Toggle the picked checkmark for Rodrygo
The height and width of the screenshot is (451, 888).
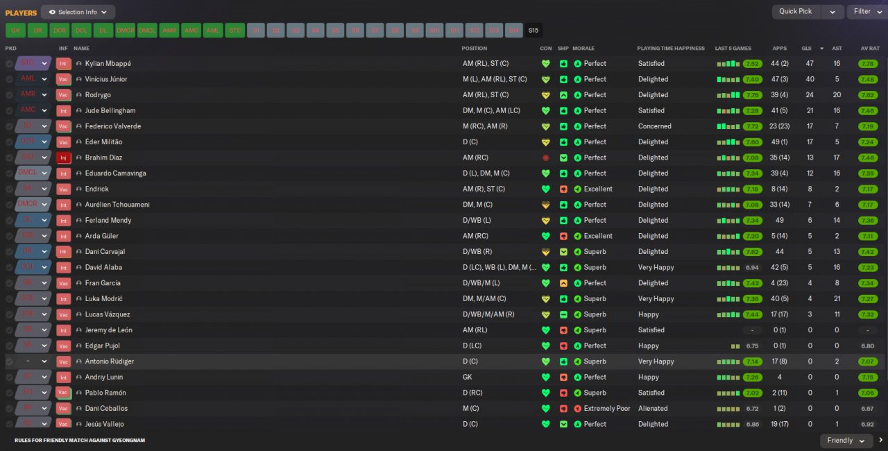pyautogui.click(x=9, y=95)
